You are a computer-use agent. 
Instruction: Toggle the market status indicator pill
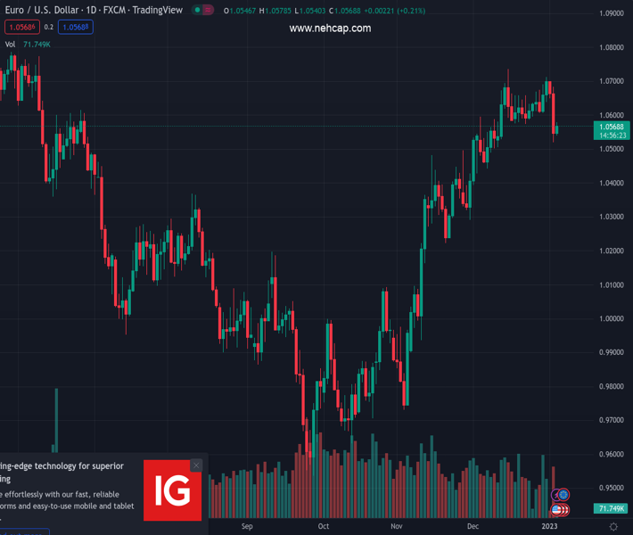pos(203,10)
